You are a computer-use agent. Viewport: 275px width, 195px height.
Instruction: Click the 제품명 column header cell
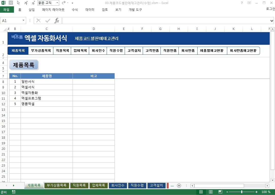(47, 76)
